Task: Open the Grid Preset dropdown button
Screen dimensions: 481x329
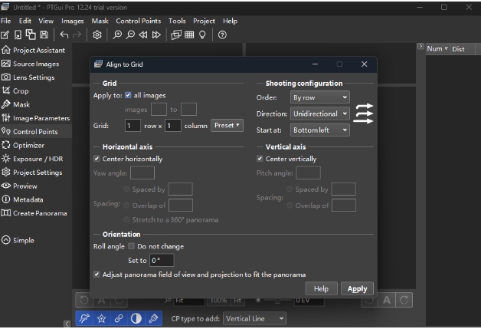Action: pos(227,125)
